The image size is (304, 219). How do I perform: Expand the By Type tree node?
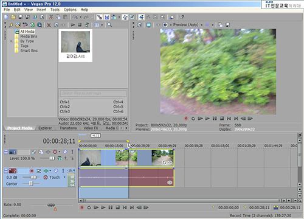[12, 41]
